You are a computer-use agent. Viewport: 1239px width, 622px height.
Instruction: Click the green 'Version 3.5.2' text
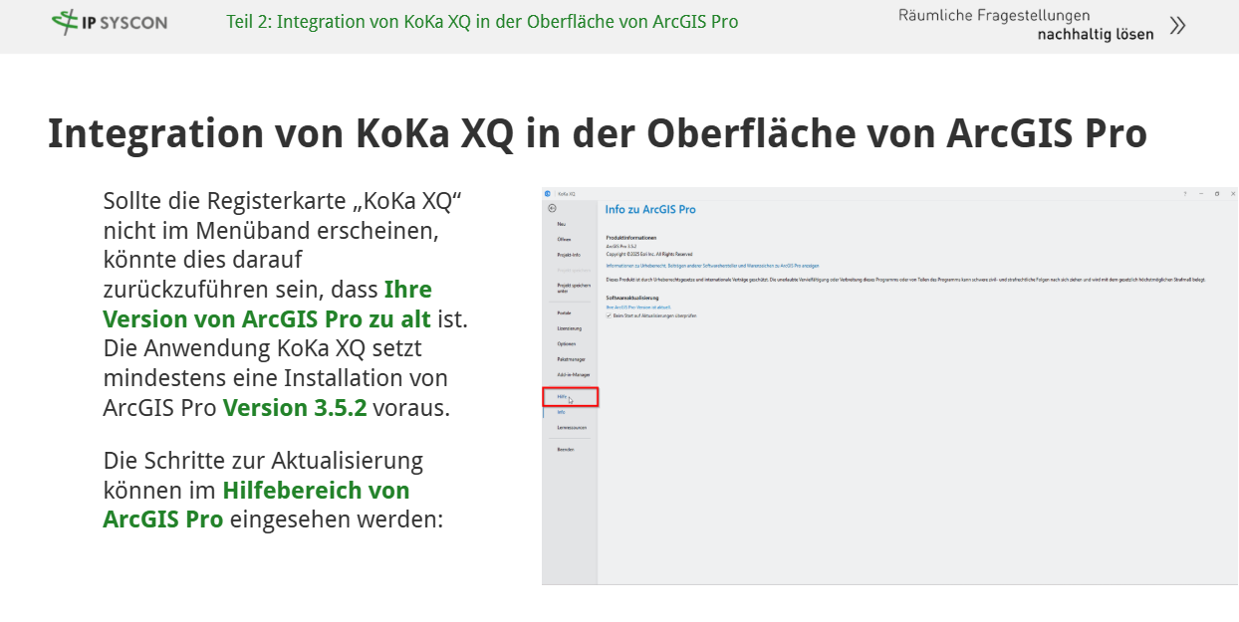(x=295, y=408)
